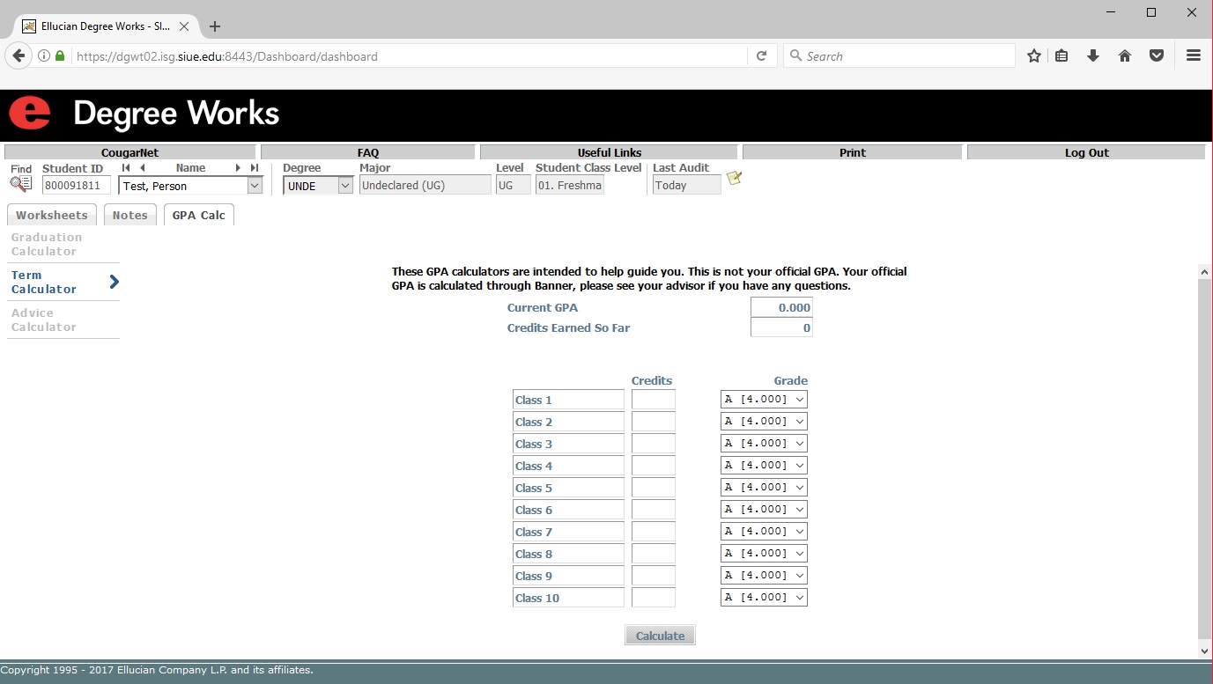Go to next student arrow

point(238,168)
